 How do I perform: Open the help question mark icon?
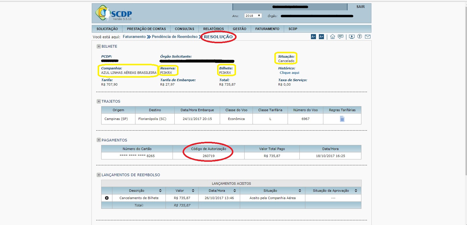pyautogui.click(x=360, y=36)
